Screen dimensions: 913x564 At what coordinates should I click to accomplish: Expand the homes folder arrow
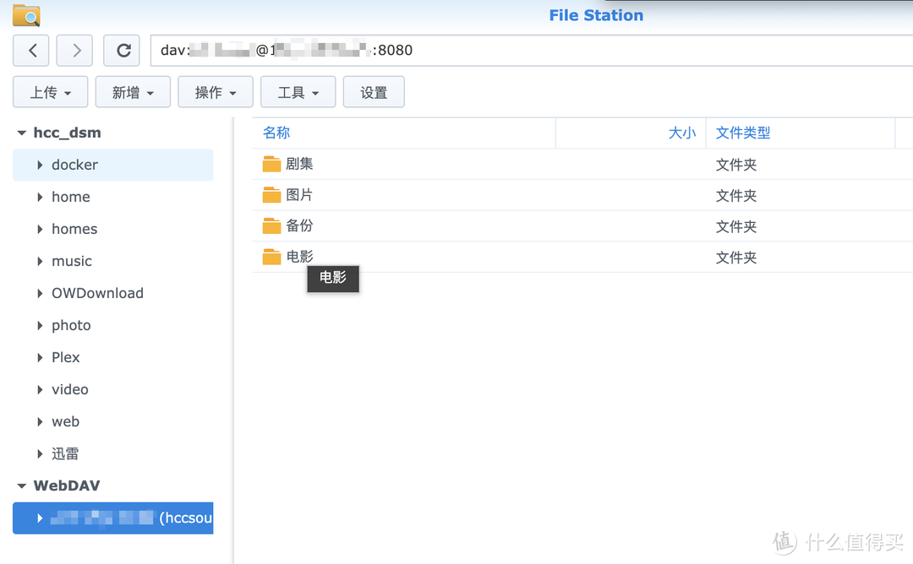click(40, 229)
